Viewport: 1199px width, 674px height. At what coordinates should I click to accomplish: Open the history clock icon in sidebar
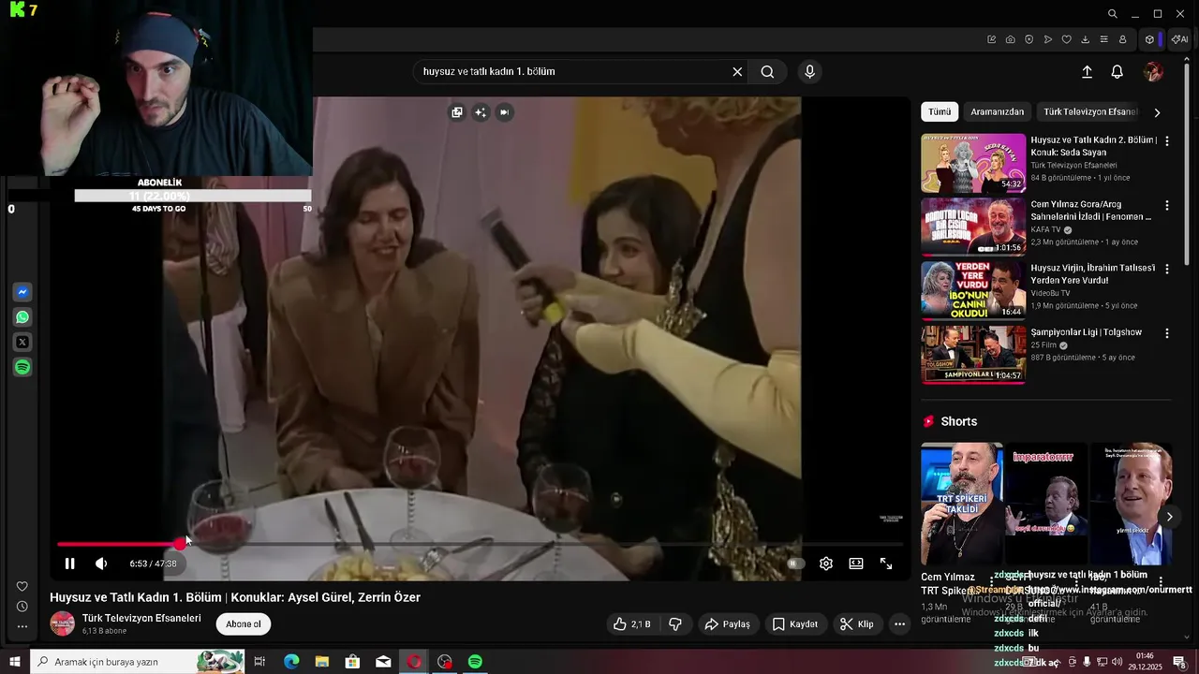pos(22,607)
